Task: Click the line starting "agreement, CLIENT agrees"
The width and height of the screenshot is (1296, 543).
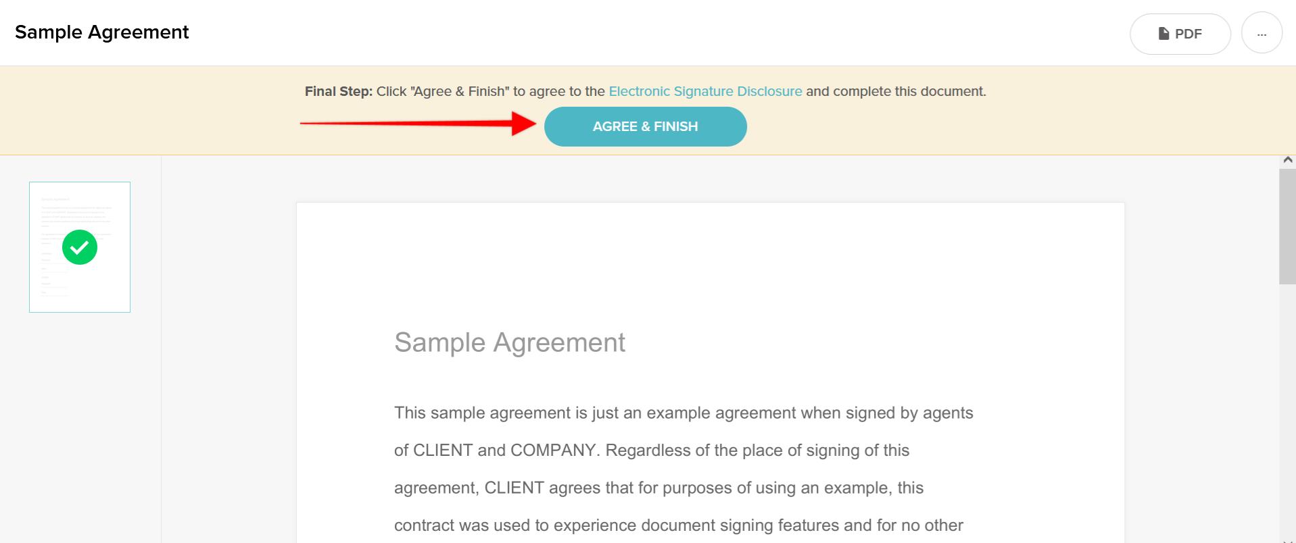Action: tap(658, 488)
